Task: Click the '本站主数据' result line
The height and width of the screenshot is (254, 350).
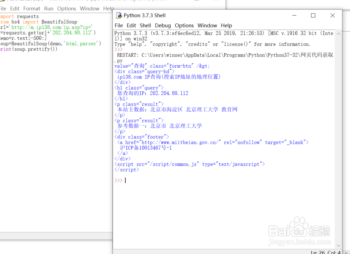Action: point(177,110)
